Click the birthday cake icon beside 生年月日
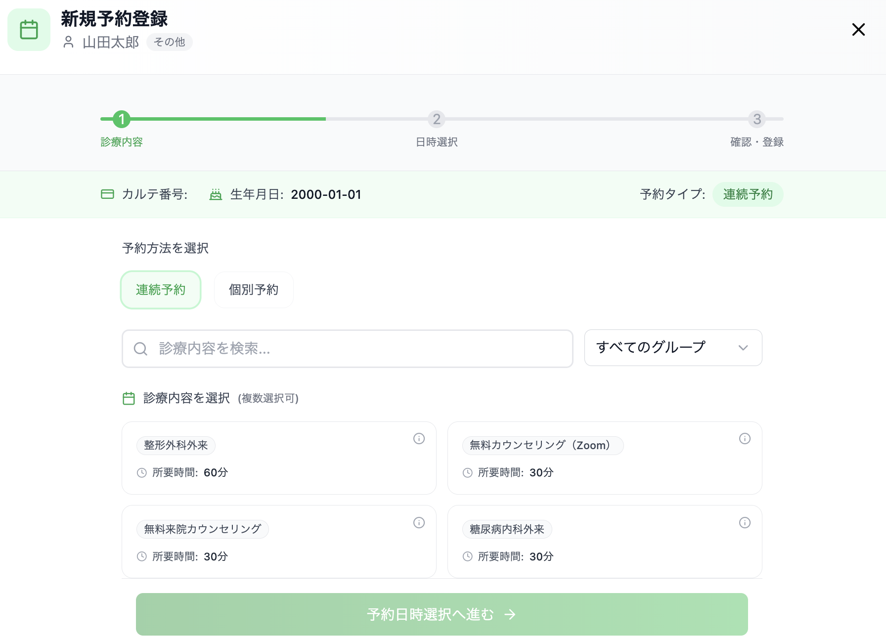886x644 pixels. point(216,194)
